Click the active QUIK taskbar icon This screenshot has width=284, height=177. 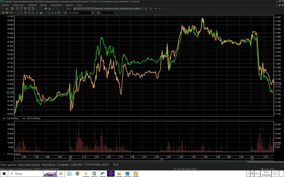click(x=111, y=174)
